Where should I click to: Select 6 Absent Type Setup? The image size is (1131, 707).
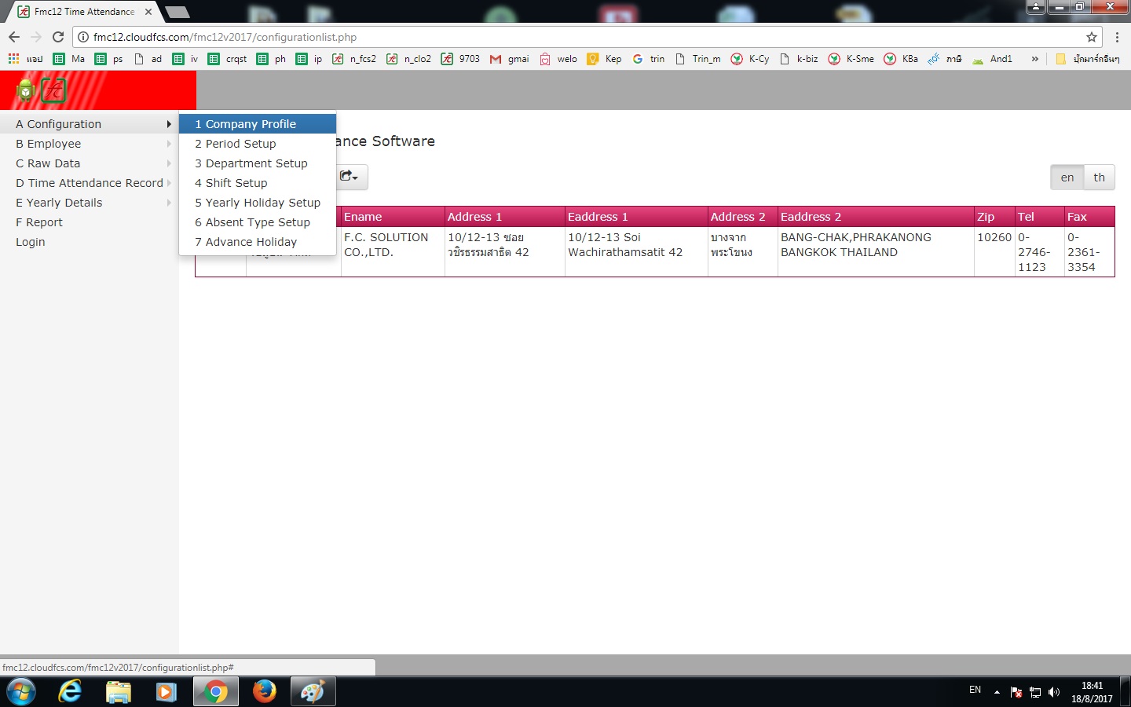(x=258, y=222)
